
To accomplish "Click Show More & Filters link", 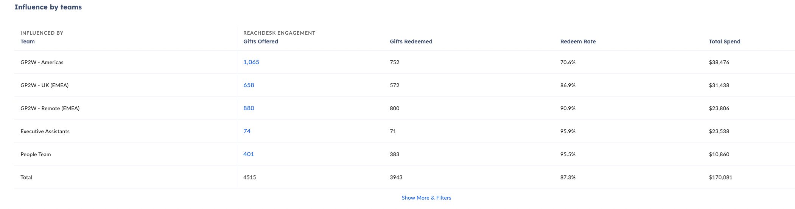I will [426, 198].
